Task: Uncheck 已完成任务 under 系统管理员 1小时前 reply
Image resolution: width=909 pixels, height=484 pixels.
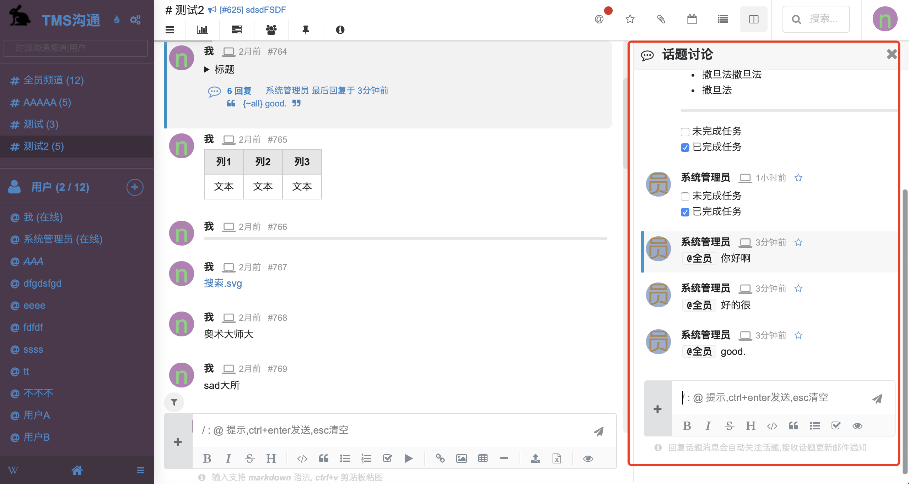Action: tap(685, 212)
